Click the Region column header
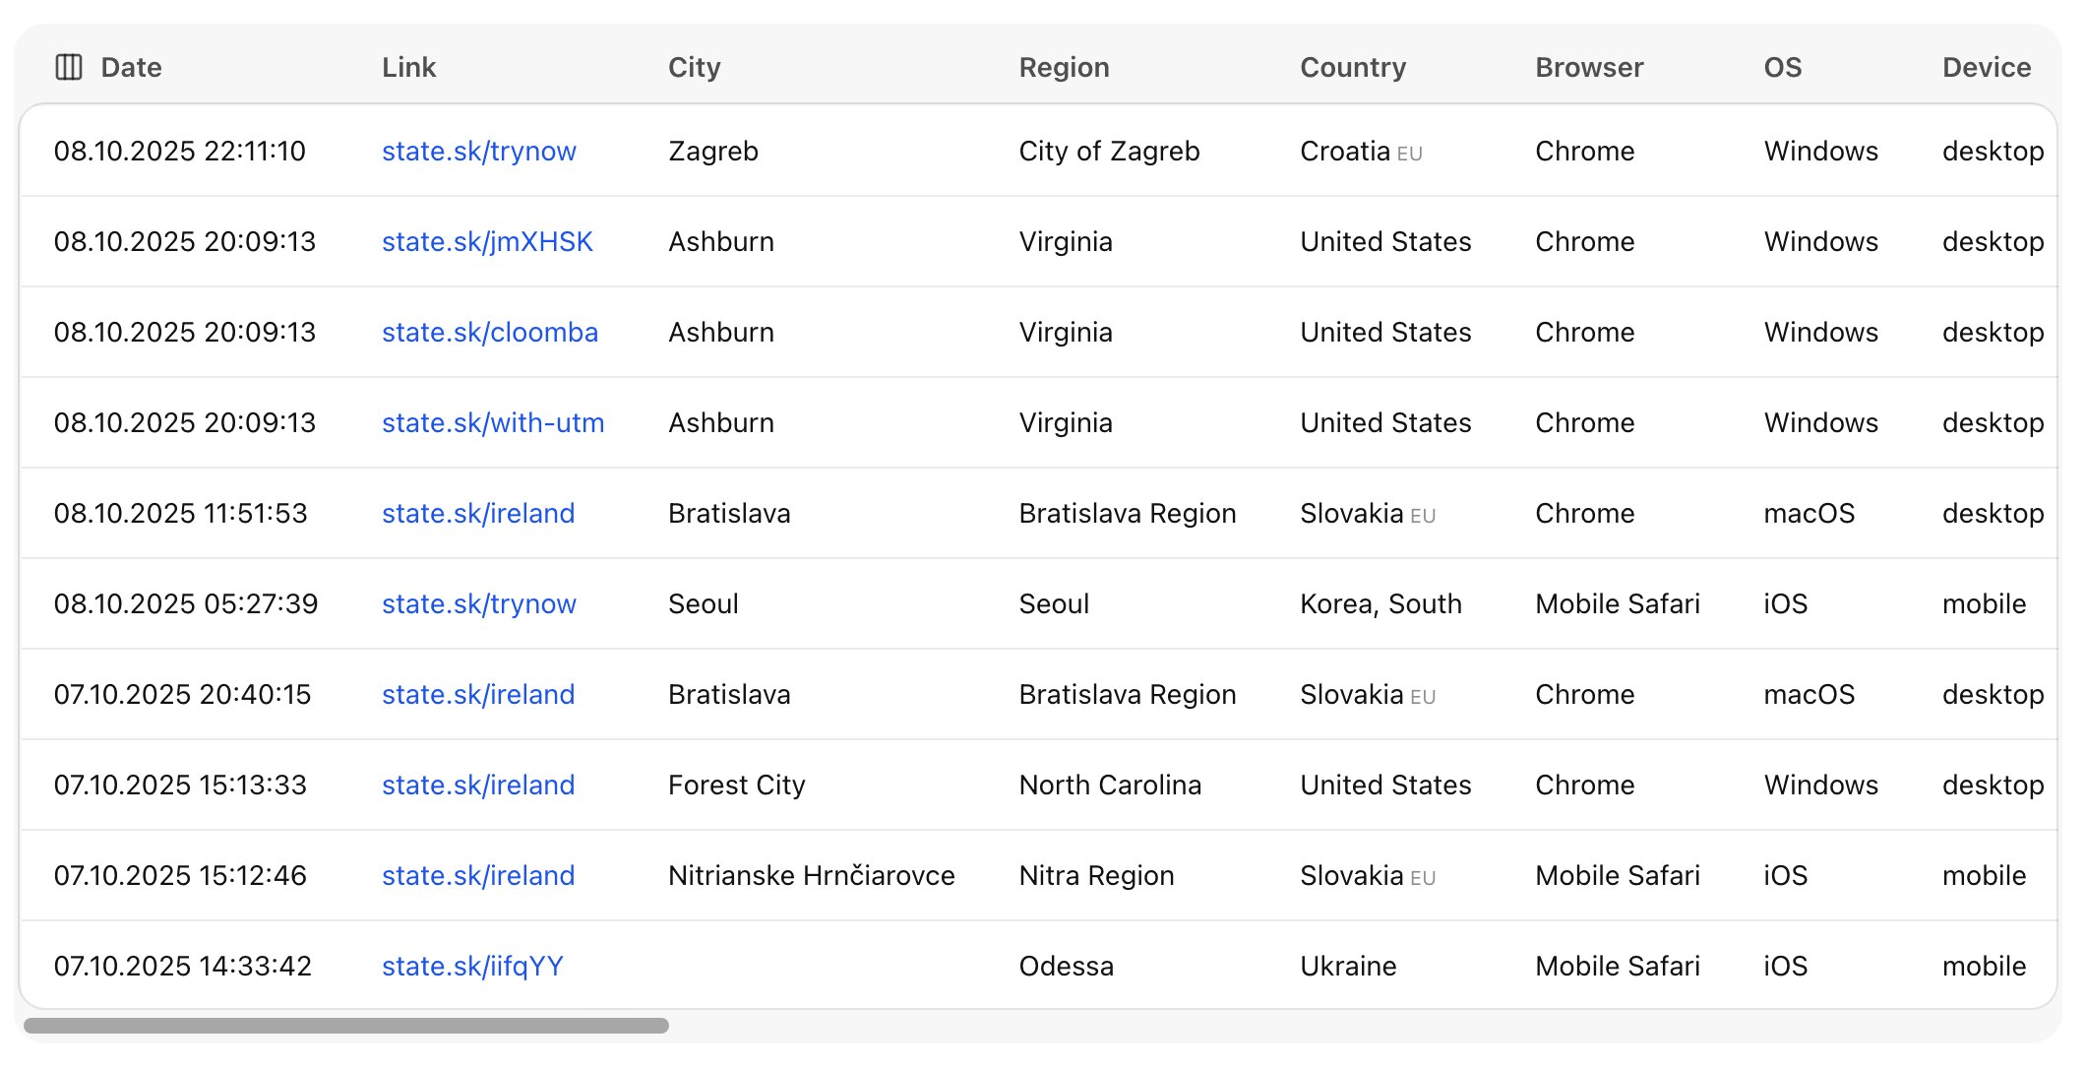This screenshot has height=1069, width=2086. (x=1064, y=67)
